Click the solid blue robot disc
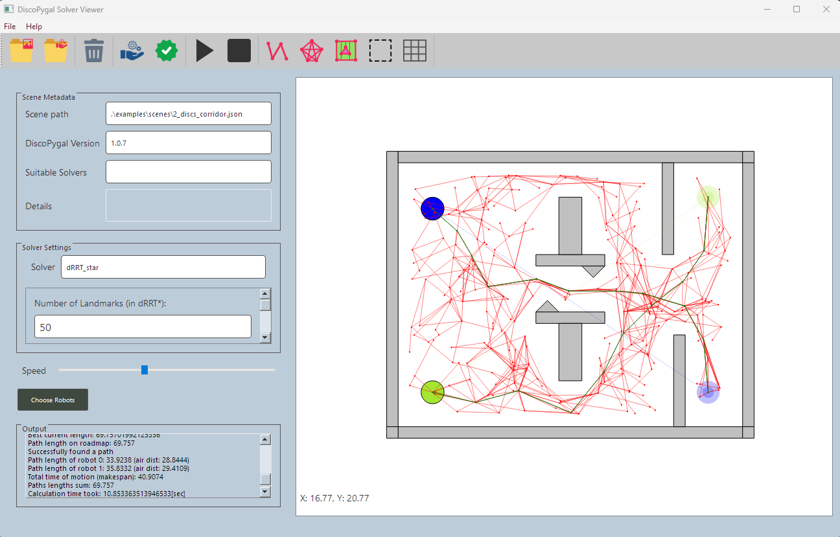Screen dimensions: 840x537 click(x=432, y=209)
